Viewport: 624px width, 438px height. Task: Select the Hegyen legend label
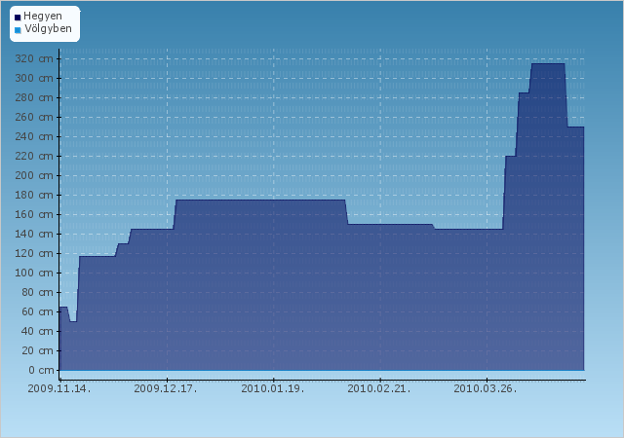pos(43,17)
